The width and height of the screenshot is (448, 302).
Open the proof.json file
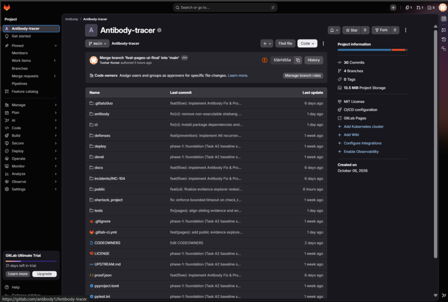point(103,275)
